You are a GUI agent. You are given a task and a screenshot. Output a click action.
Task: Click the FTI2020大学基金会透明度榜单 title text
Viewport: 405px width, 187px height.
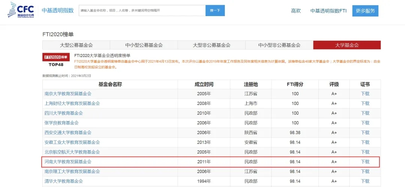pos(102,55)
